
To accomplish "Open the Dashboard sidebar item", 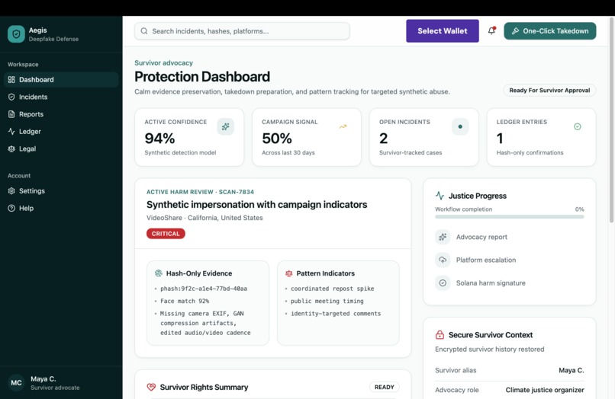I will tap(61, 79).
